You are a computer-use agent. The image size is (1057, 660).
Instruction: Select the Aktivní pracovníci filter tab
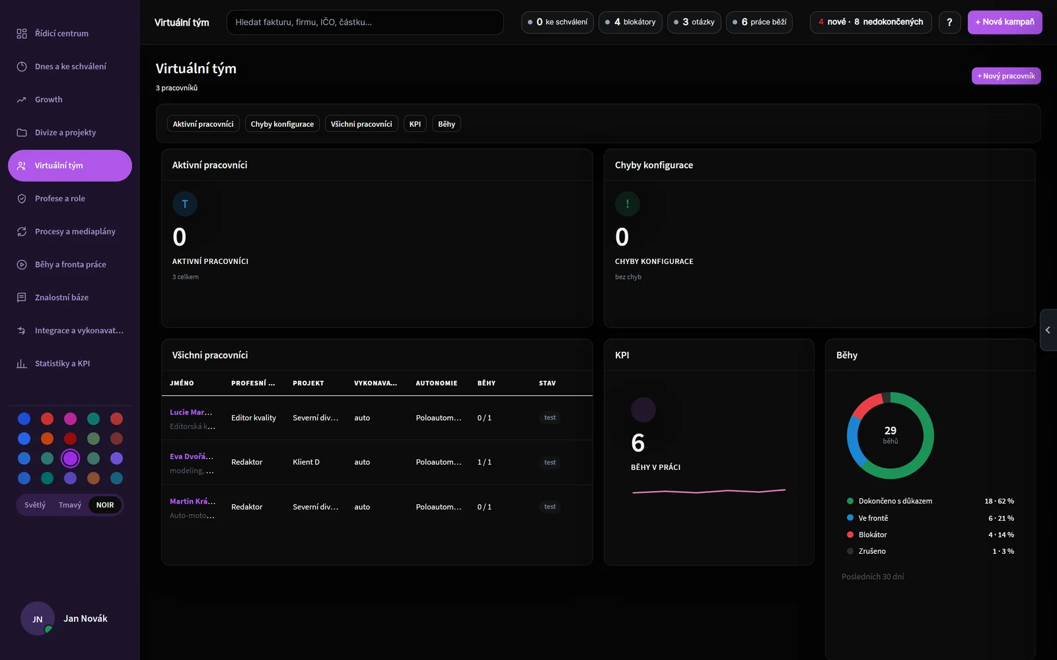click(x=203, y=124)
